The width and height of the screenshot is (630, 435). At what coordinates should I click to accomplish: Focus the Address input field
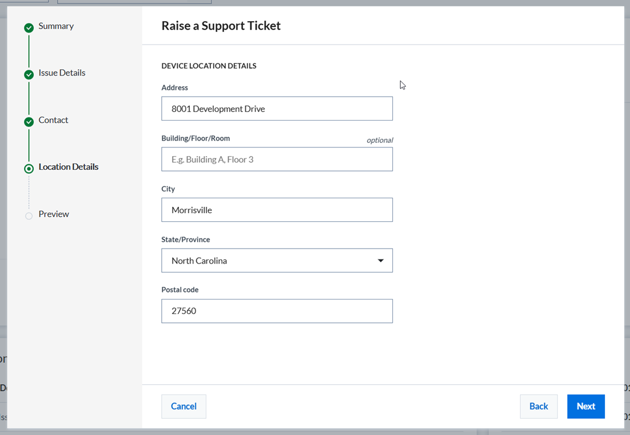[x=277, y=109]
